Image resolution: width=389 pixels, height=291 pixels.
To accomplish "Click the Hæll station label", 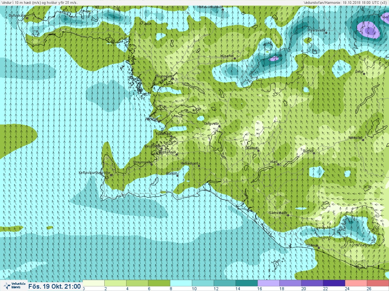I will click(274, 162).
